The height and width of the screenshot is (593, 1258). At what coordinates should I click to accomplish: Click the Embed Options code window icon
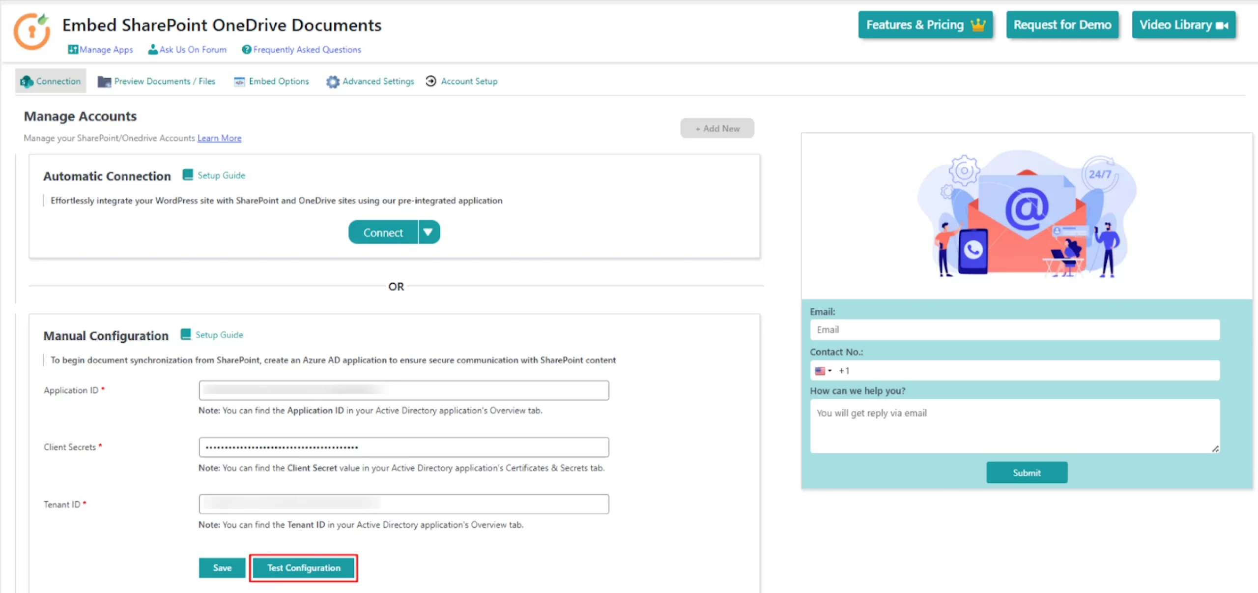(239, 82)
